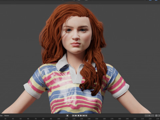The height and width of the screenshot is (120, 160).
Task: Jump to the first frame of the timeline
Action: [73, 116]
